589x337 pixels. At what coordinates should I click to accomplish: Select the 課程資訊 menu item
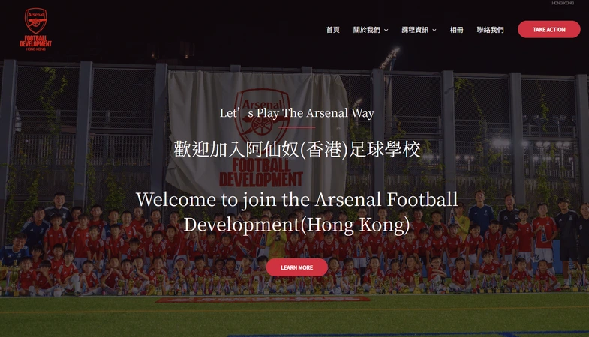tap(415, 30)
